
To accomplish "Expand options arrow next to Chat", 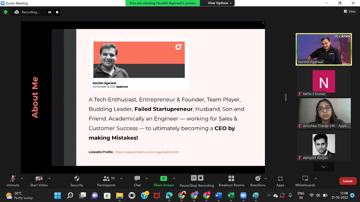I will click(147, 178).
